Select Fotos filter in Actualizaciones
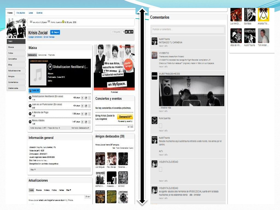This screenshot has width=280, height=210. [x=54, y=190]
